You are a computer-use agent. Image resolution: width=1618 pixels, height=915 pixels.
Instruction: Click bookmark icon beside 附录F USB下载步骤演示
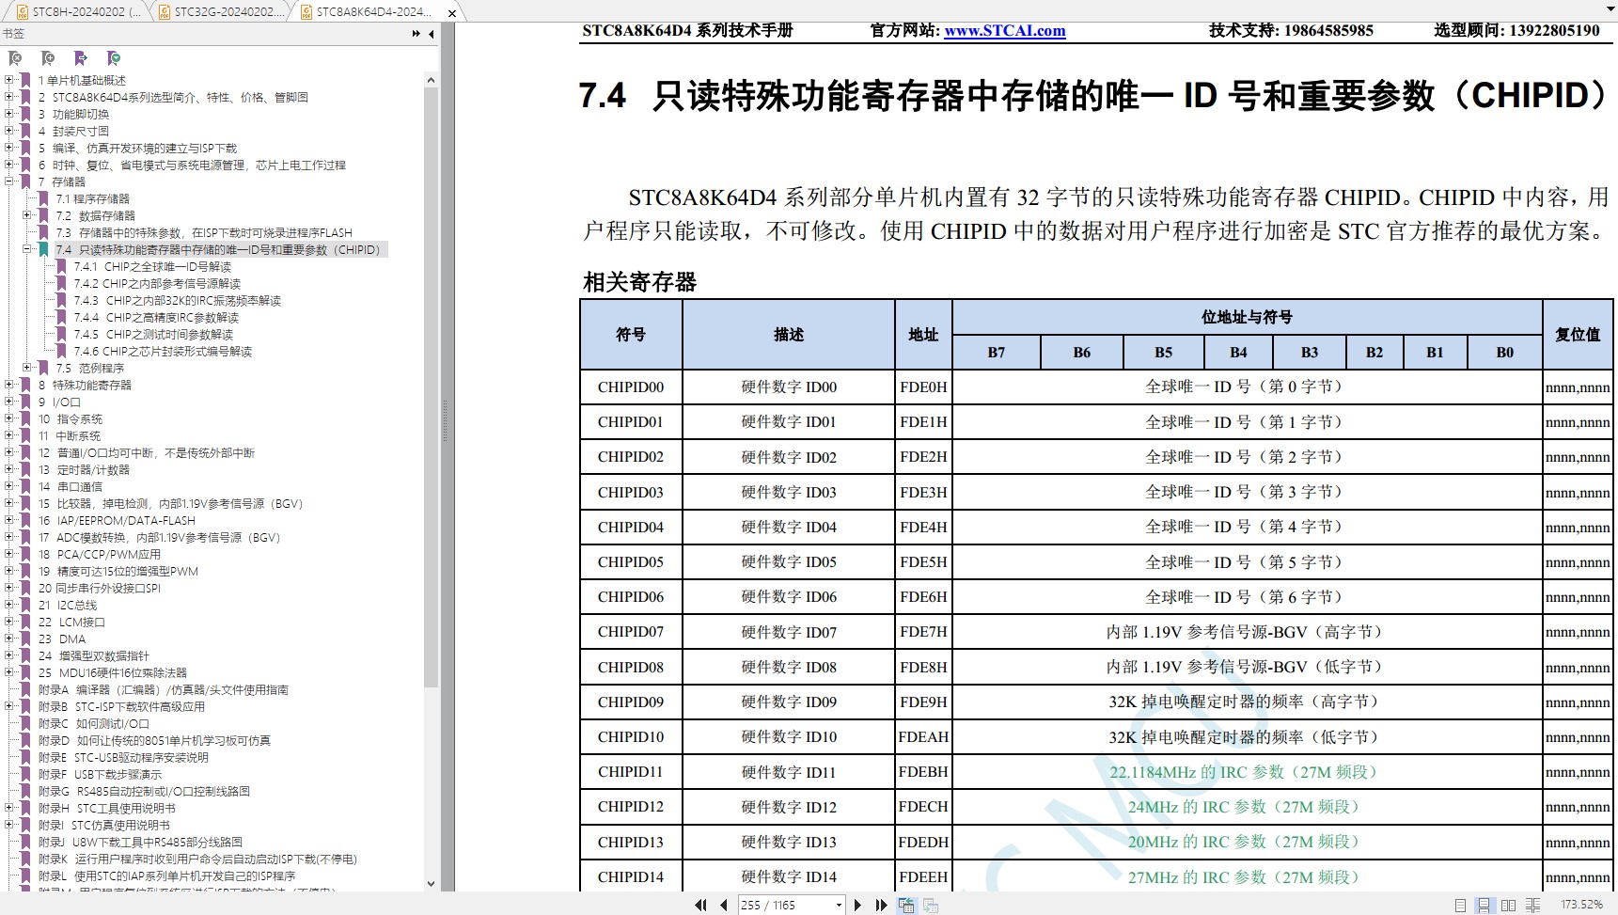[x=26, y=774]
